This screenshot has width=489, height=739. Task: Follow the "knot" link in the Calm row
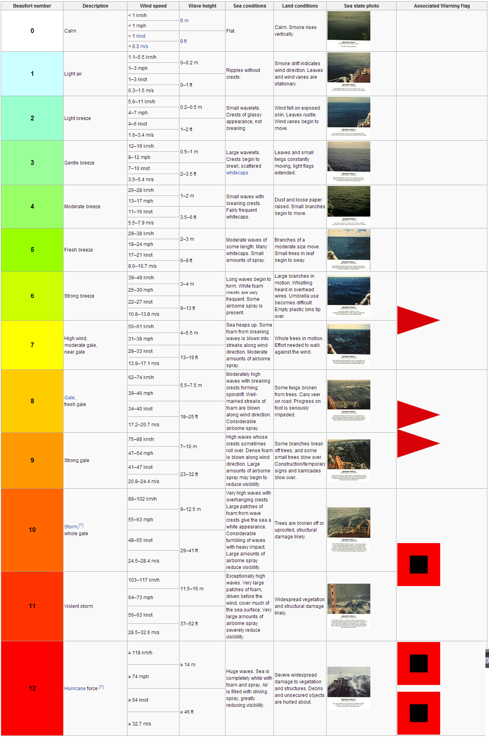[141, 36]
